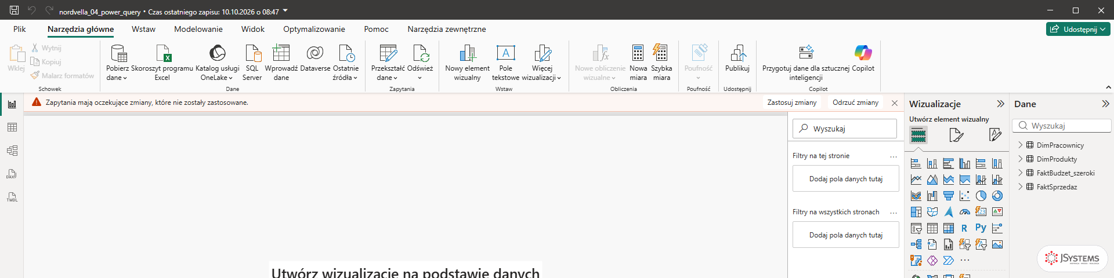Screen dimensions: 1114x278
Task: Expand the FaktSprzedaz table
Action: click(1021, 187)
